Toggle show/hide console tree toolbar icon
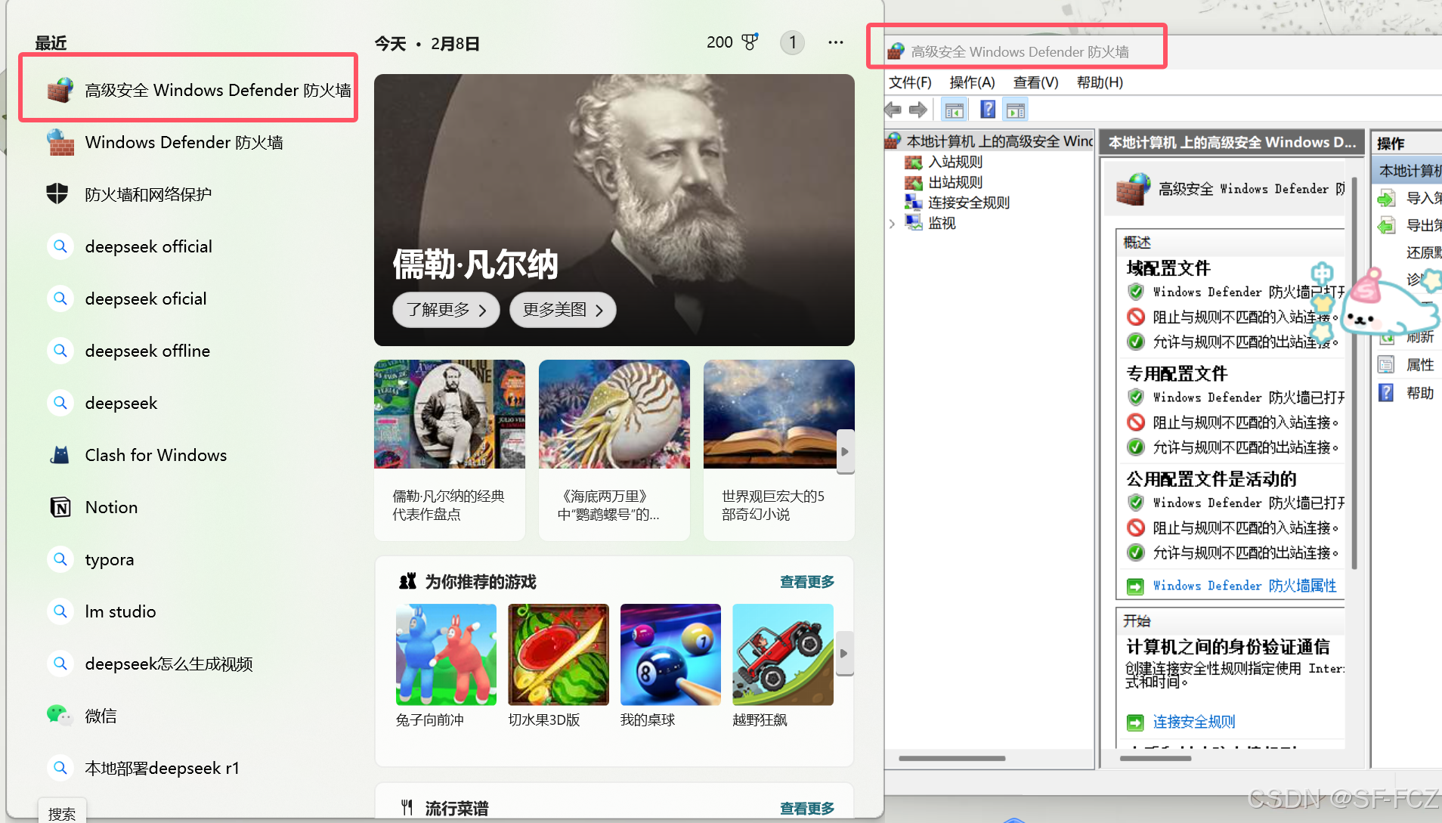 [x=954, y=110]
